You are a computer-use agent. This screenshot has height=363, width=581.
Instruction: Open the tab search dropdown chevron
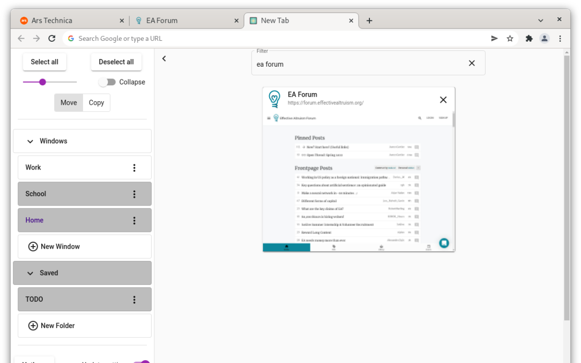[x=541, y=20]
